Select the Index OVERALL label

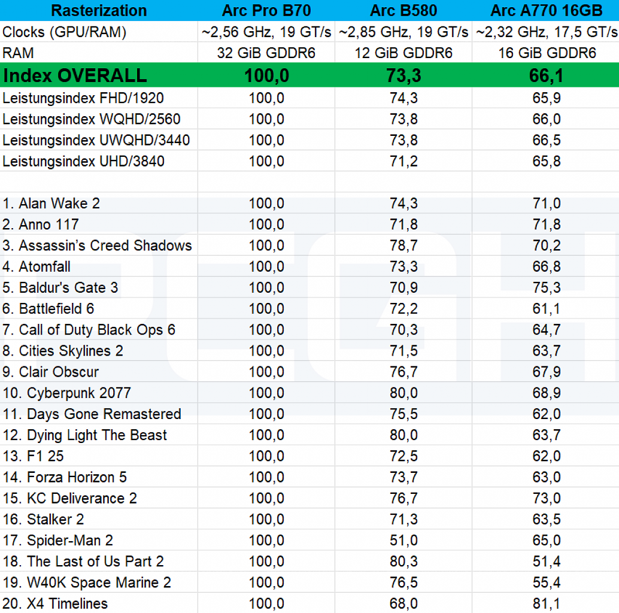tap(75, 75)
